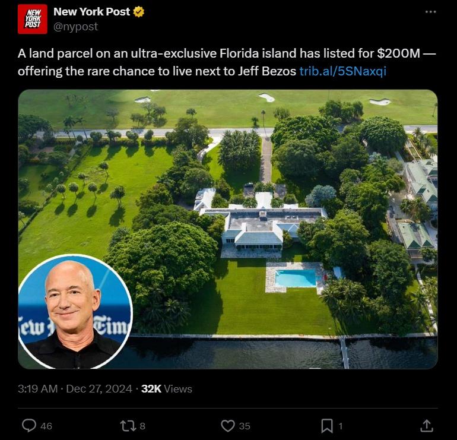
Task: Click the 3:19 AM Dec 27, 2024 timestamp
Action: point(75,389)
